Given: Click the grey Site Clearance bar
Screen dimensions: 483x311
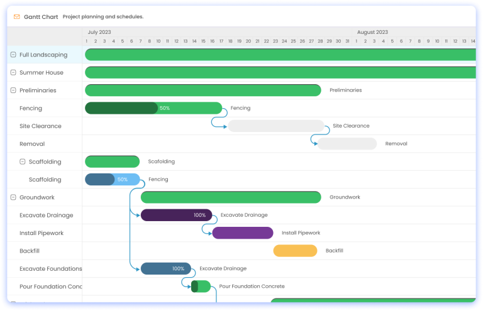Looking at the screenshot, I should tap(276, 126).
